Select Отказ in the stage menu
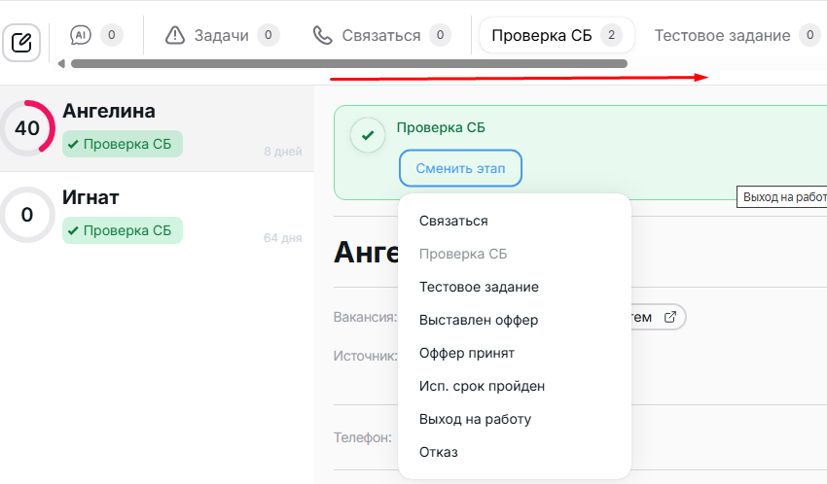 (x=439, y=452)
